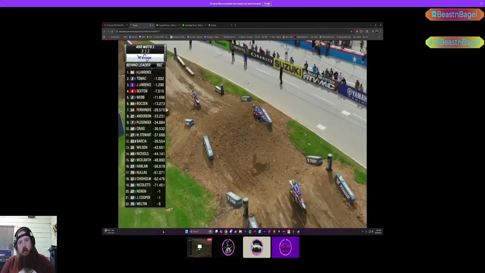Click the WEBB -11.696 leaderboard row

coord(145,97)
